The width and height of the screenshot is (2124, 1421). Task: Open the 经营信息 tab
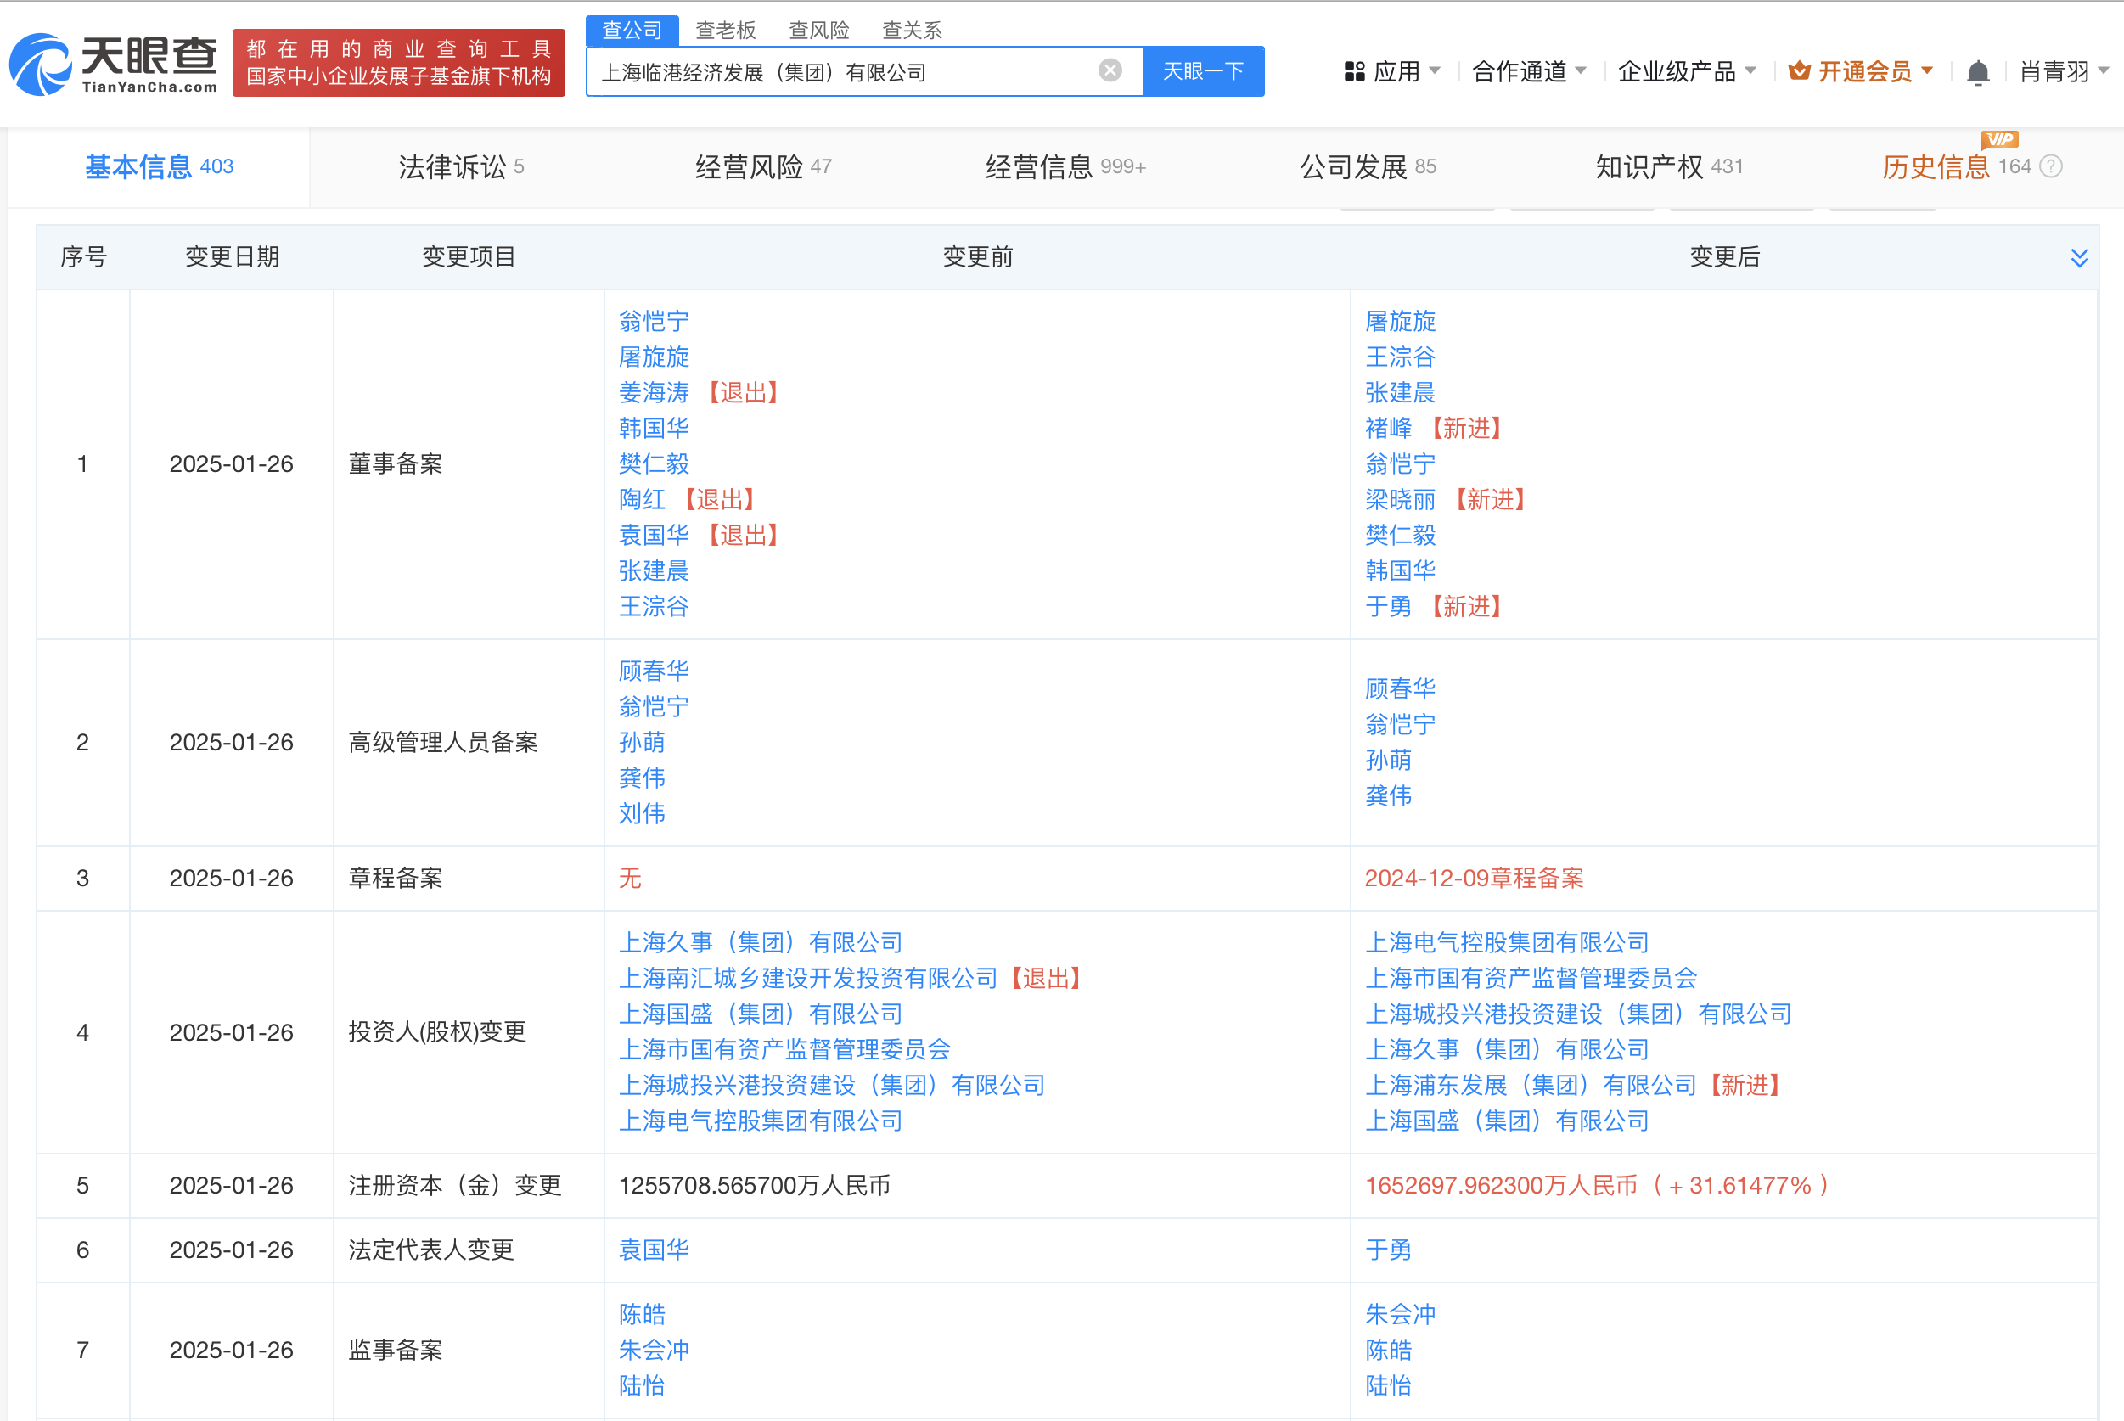tap(1065, 166)
